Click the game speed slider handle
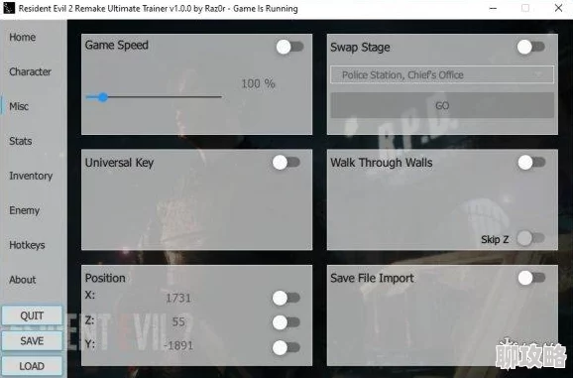This screenshot has width=573, height=378. tap(103, 97)
